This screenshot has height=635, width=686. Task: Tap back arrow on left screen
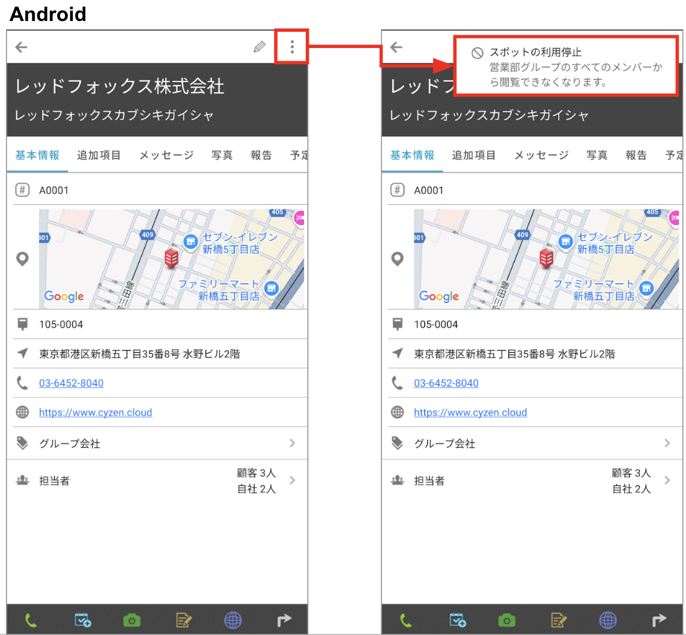click(21, 47)
